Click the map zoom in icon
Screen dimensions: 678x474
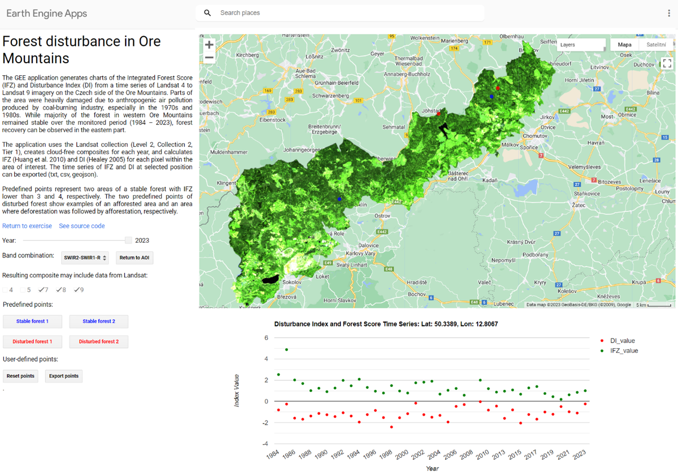pos(209,44)
